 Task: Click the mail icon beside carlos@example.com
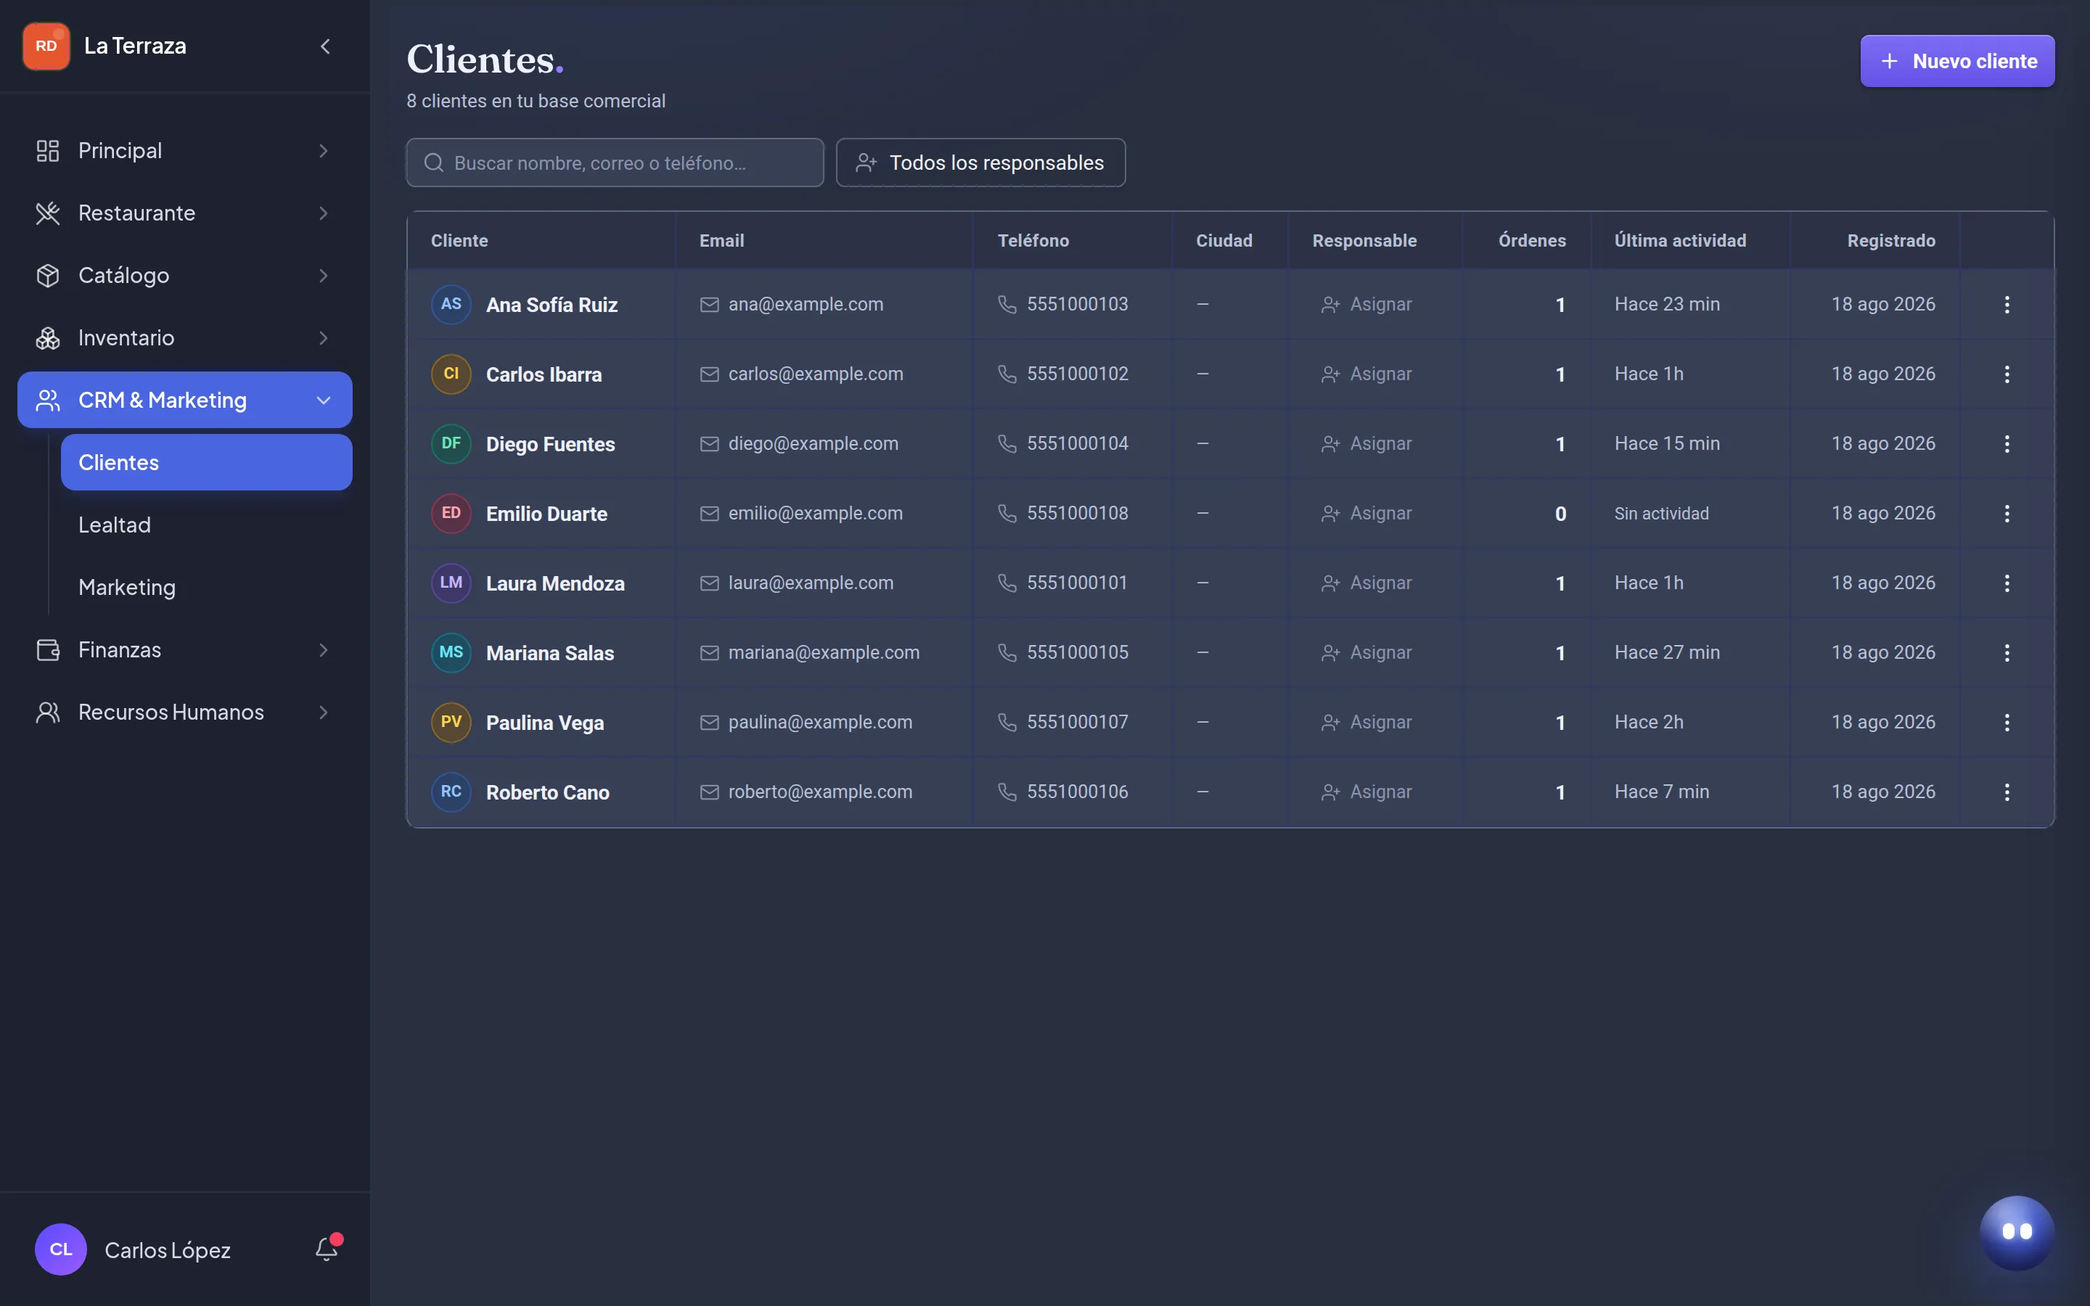pyautogui.click(x=709, y=374)
